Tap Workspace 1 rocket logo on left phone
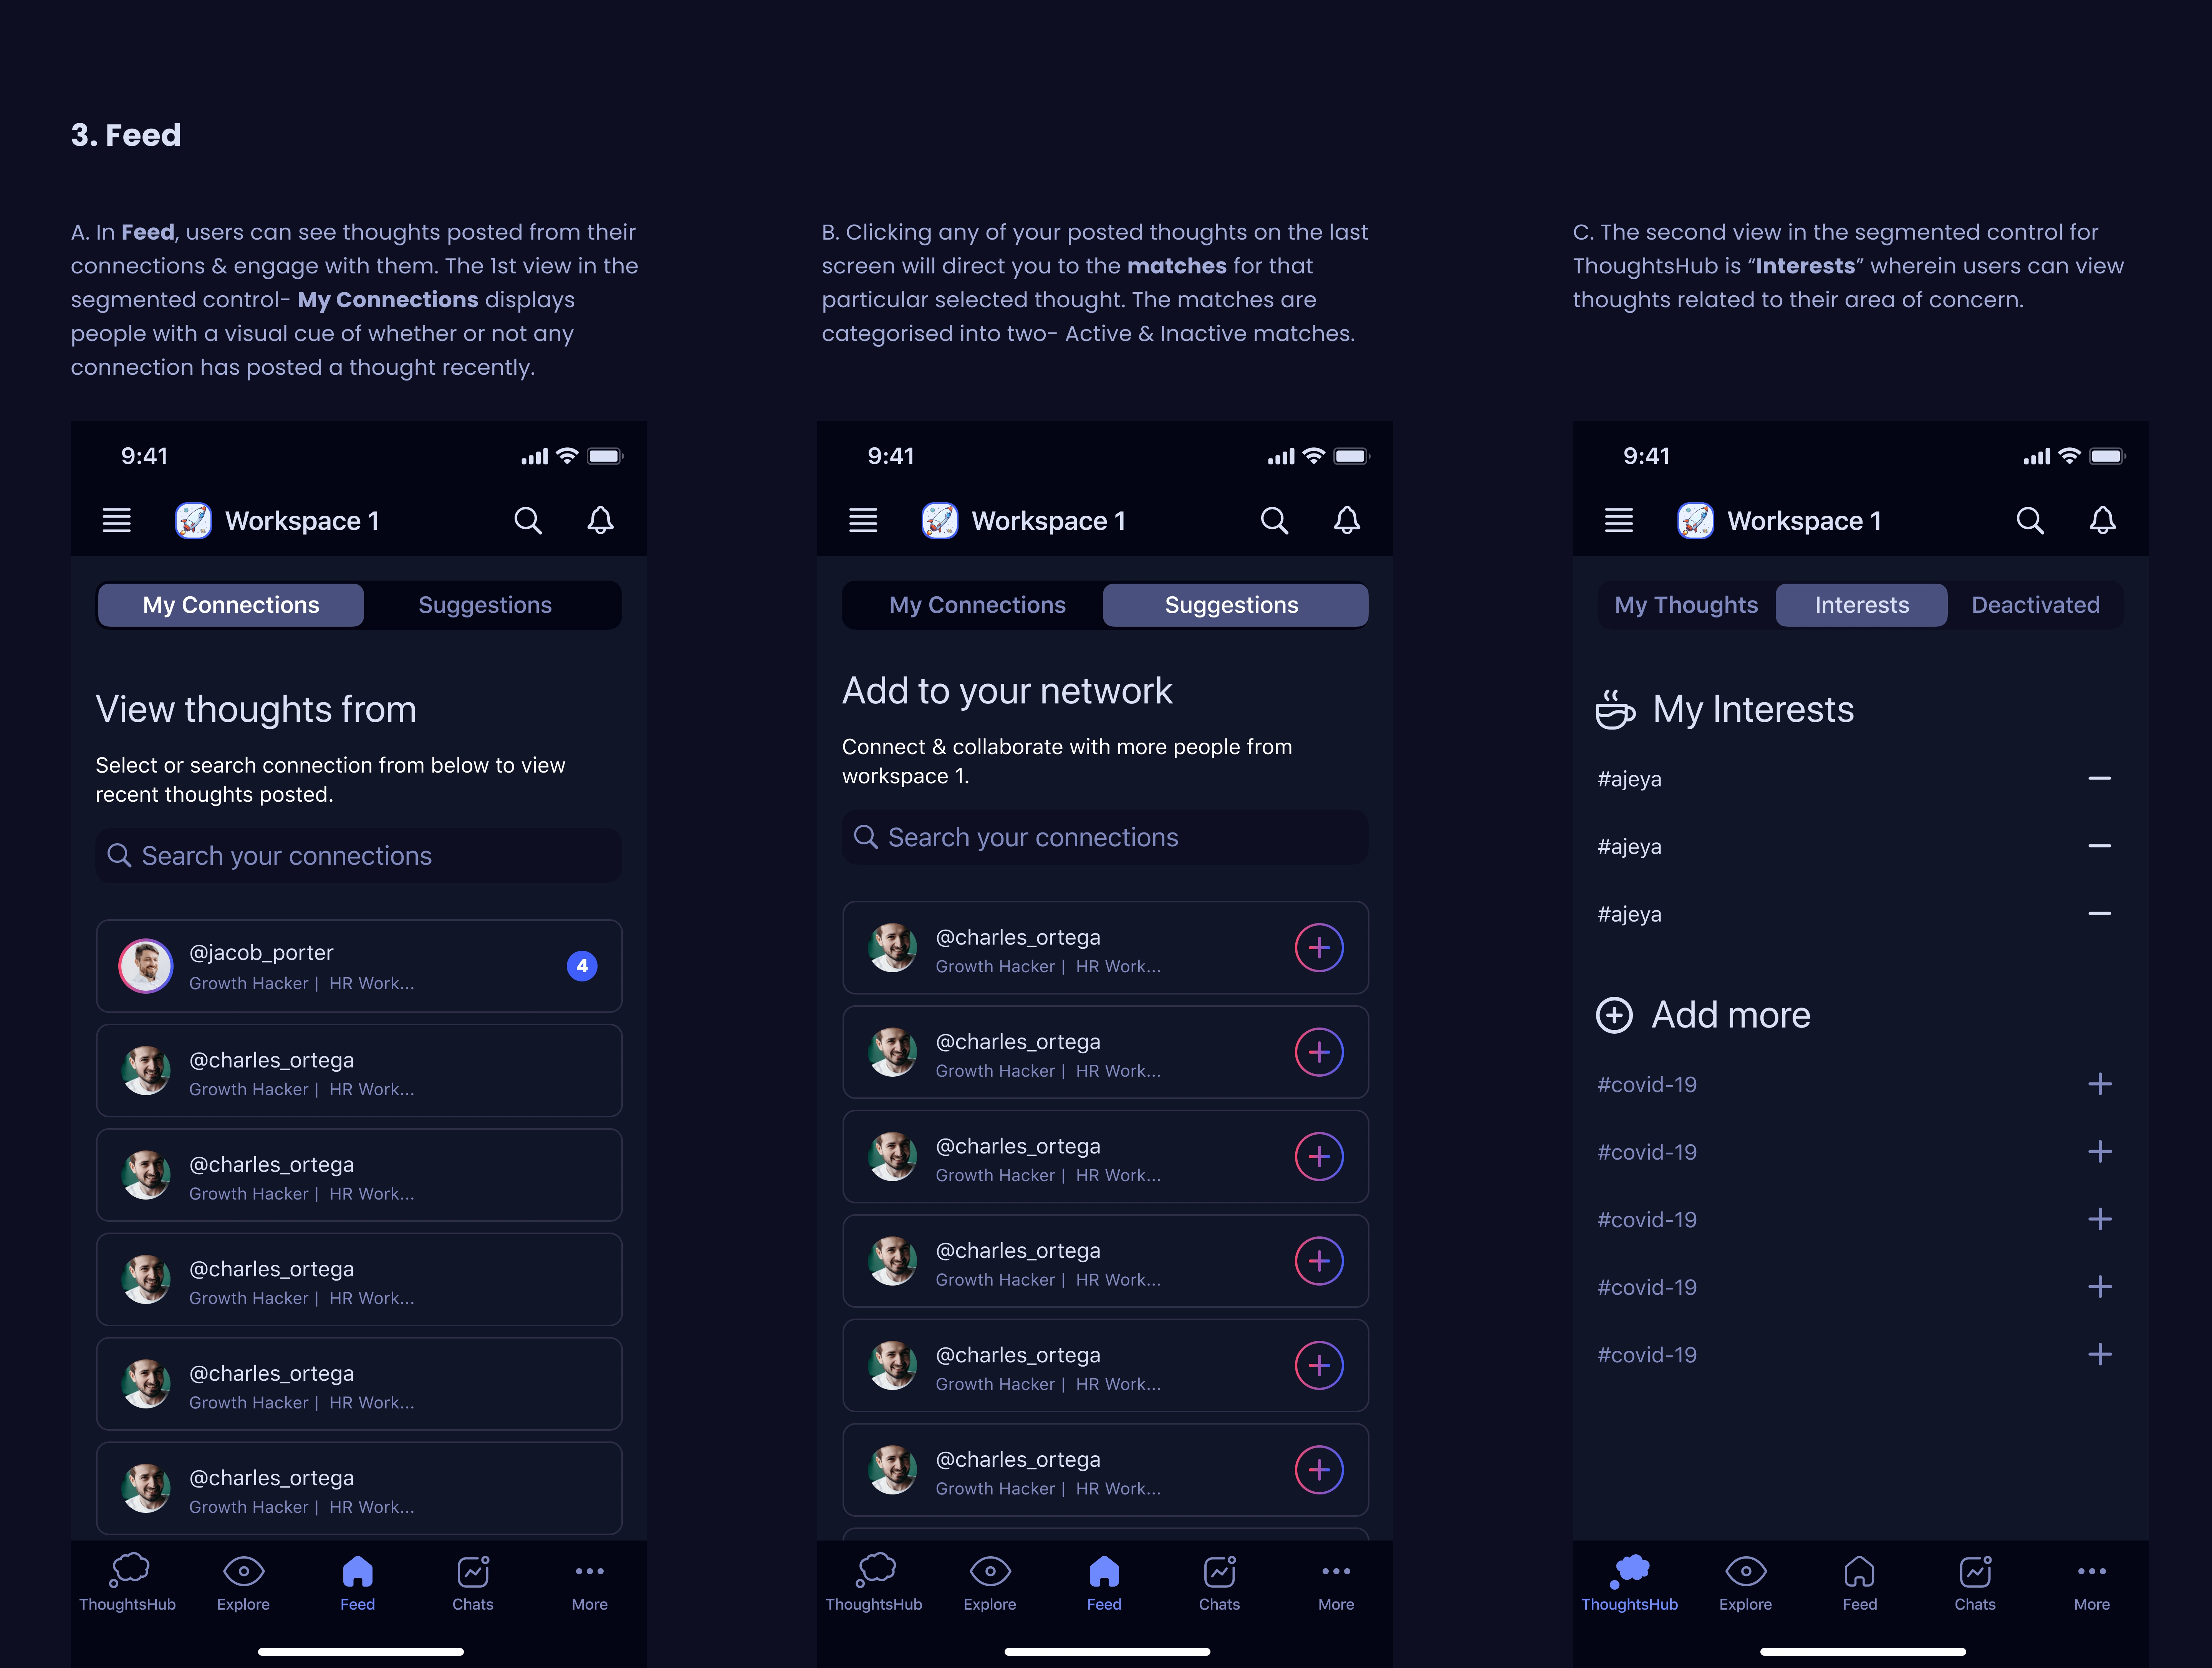Screen dimensions: 2212x1668 (x=193, y=520)
